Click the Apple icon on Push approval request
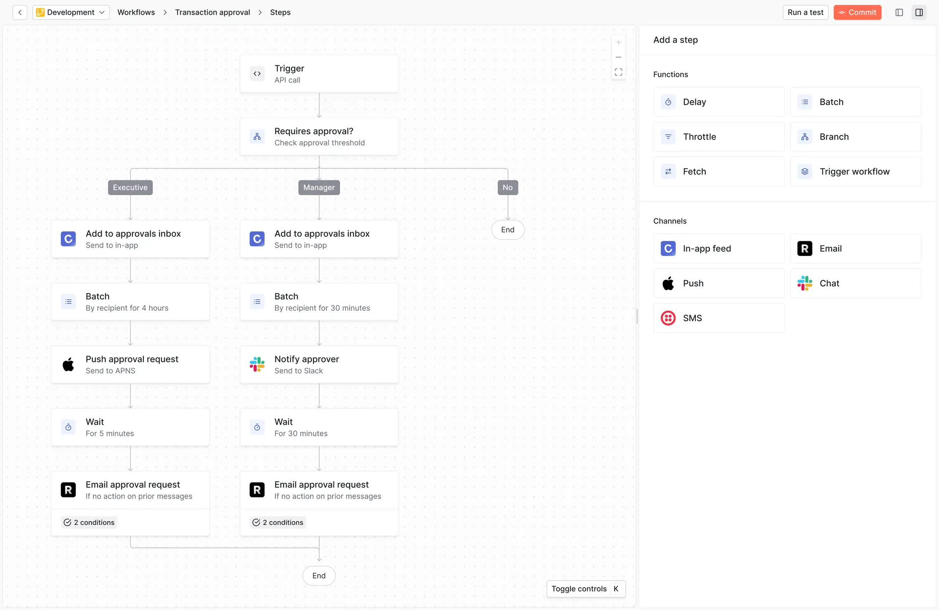939x610 pixels. 68,364
